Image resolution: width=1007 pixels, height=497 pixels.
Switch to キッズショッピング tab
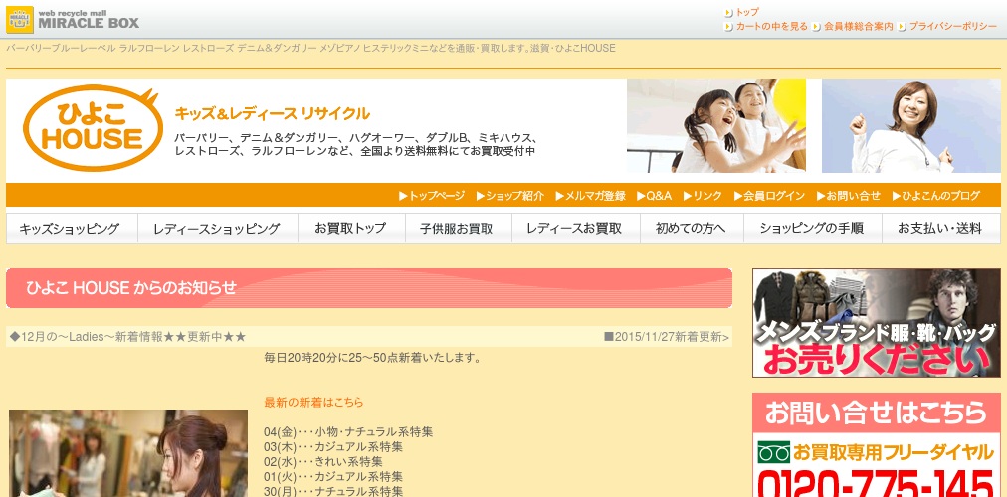[70, 229]
